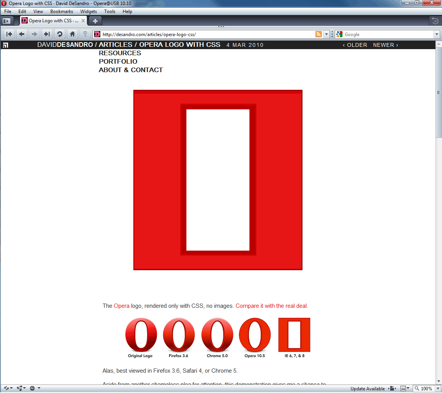Click the Rewind navigation button
Viewport: 442px width, 393px height.
tap(9, 34)
